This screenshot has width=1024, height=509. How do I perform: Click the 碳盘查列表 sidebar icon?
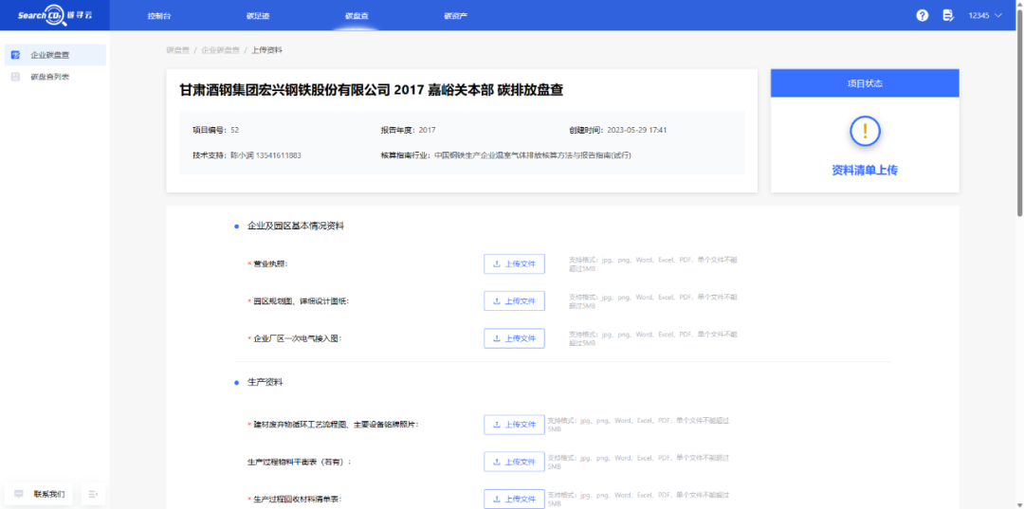coord(16,77)
